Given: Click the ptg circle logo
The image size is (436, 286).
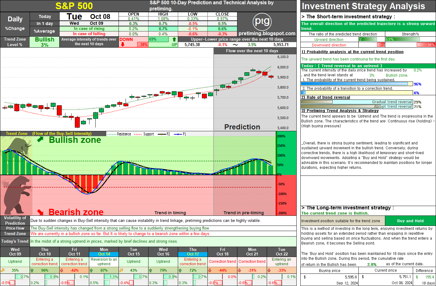Looking at the screenshot, I should tap(262, 21).
